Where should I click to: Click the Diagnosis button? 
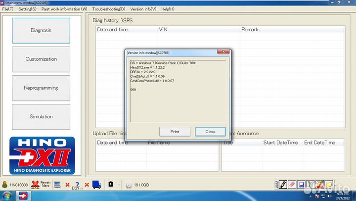(41, 30)
